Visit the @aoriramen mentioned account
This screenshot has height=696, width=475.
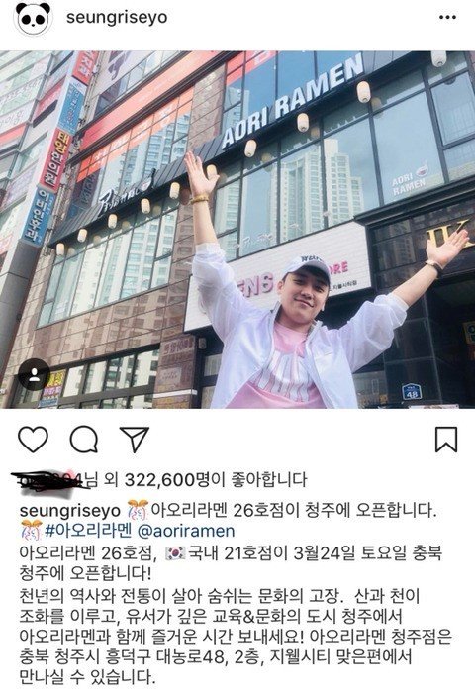pyautogui.click(x=186, y=531)
